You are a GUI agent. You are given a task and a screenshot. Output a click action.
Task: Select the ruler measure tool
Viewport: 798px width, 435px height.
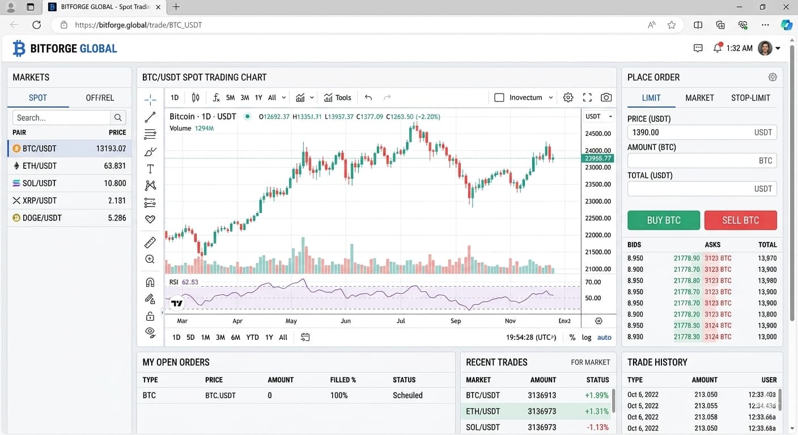coord(150,242)
